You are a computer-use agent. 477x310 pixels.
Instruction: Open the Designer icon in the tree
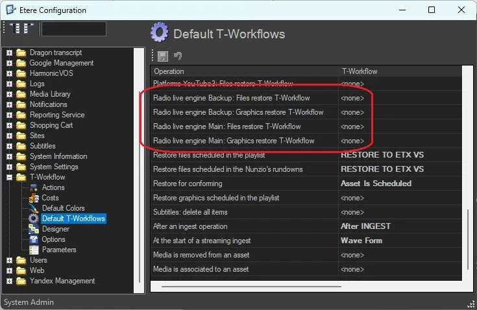(x=34, y=229)
